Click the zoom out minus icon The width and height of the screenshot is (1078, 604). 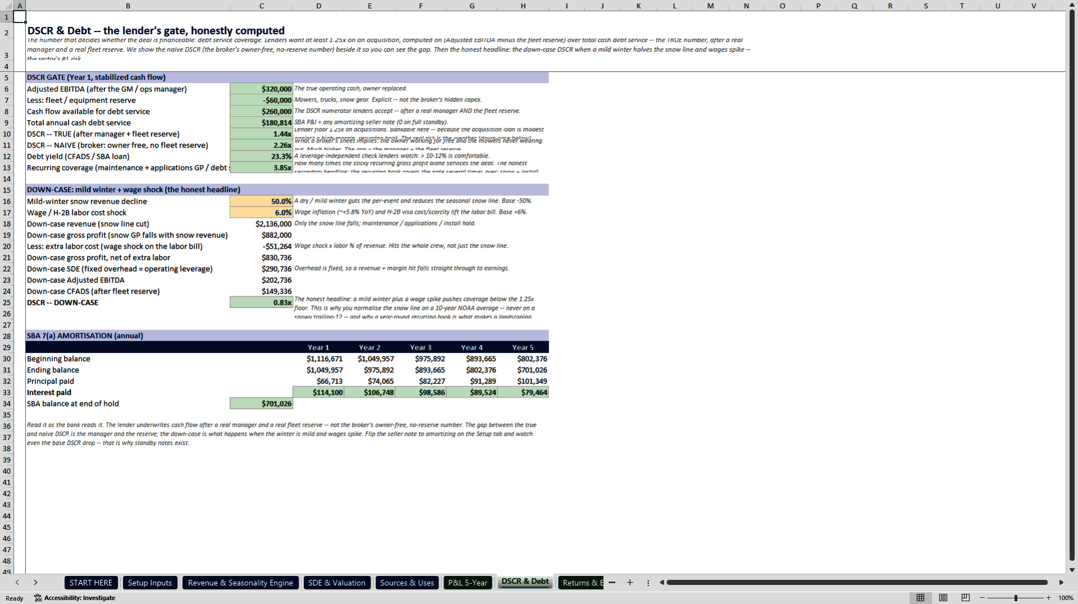coord(983,598)
